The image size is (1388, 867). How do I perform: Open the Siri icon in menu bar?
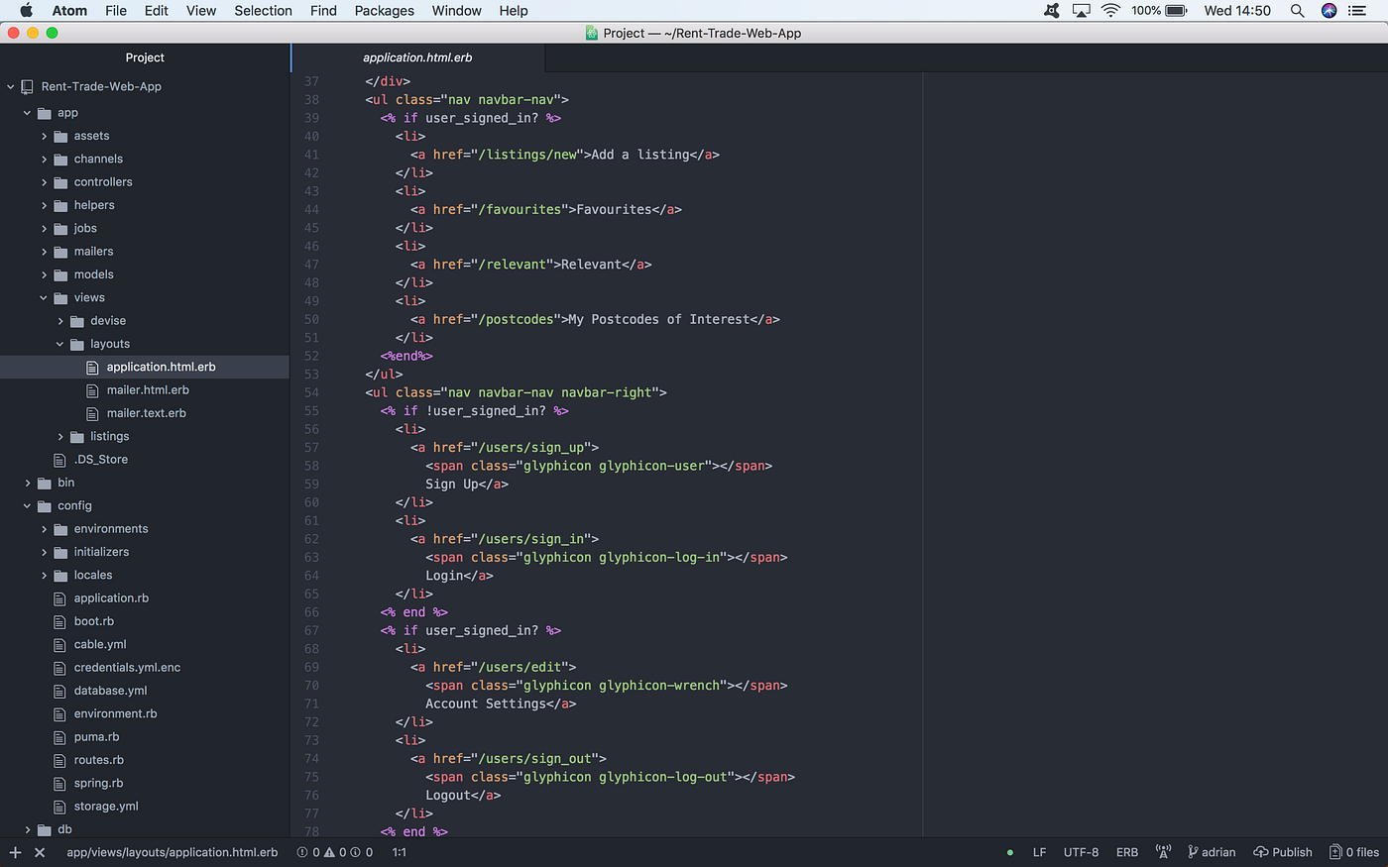tap(1330, 10)
